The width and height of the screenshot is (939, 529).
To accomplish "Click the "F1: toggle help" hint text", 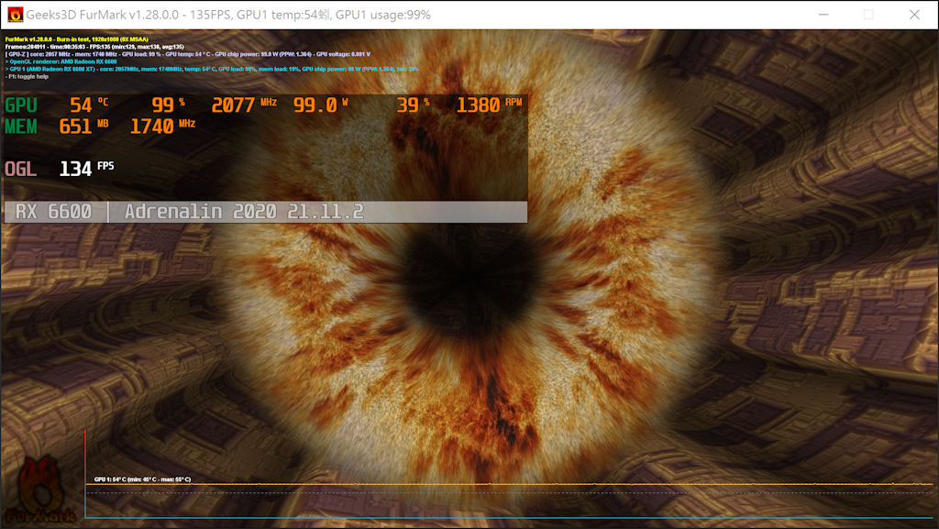I will click(x=27, y=77).
